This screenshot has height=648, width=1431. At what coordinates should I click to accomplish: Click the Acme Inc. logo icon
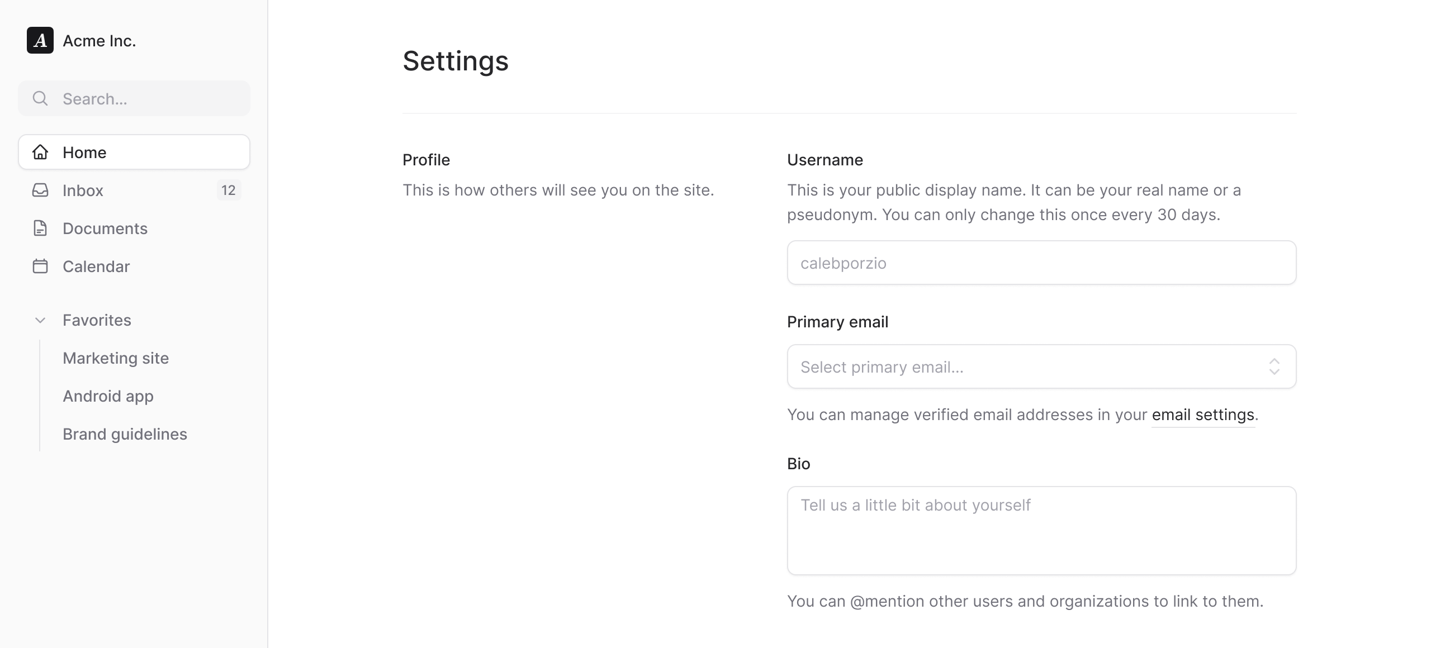[x=40, y=40]
